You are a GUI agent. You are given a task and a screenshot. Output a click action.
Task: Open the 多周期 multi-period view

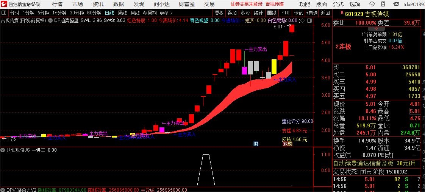pos(150,13)
